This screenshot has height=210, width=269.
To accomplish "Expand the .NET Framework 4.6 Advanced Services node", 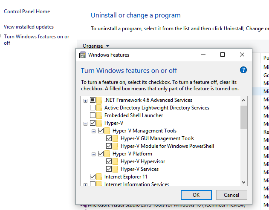I will pos(85,101).
